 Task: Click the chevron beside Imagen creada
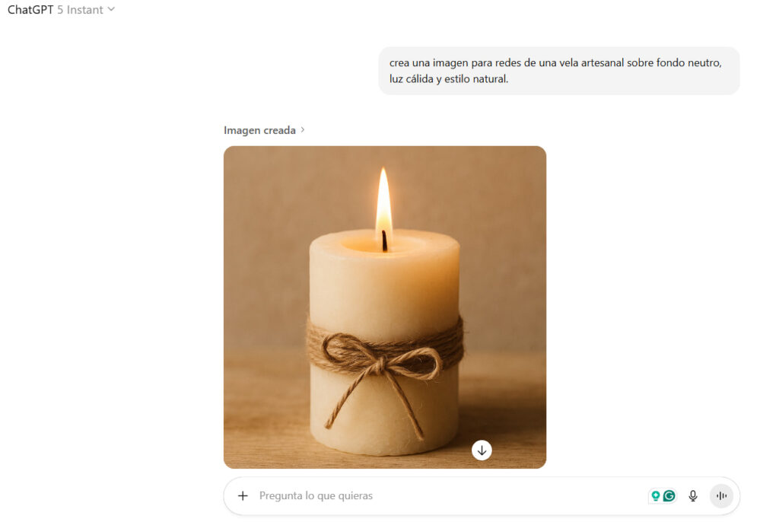coord(303,130)
